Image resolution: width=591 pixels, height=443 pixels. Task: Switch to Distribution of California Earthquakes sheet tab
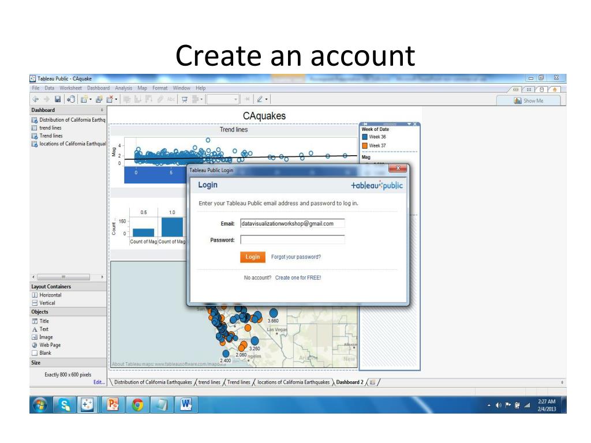pos(153,382)
